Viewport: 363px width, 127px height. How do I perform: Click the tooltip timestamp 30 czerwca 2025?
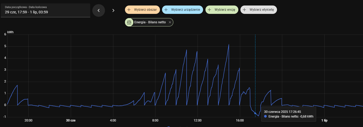pos(283,112)
